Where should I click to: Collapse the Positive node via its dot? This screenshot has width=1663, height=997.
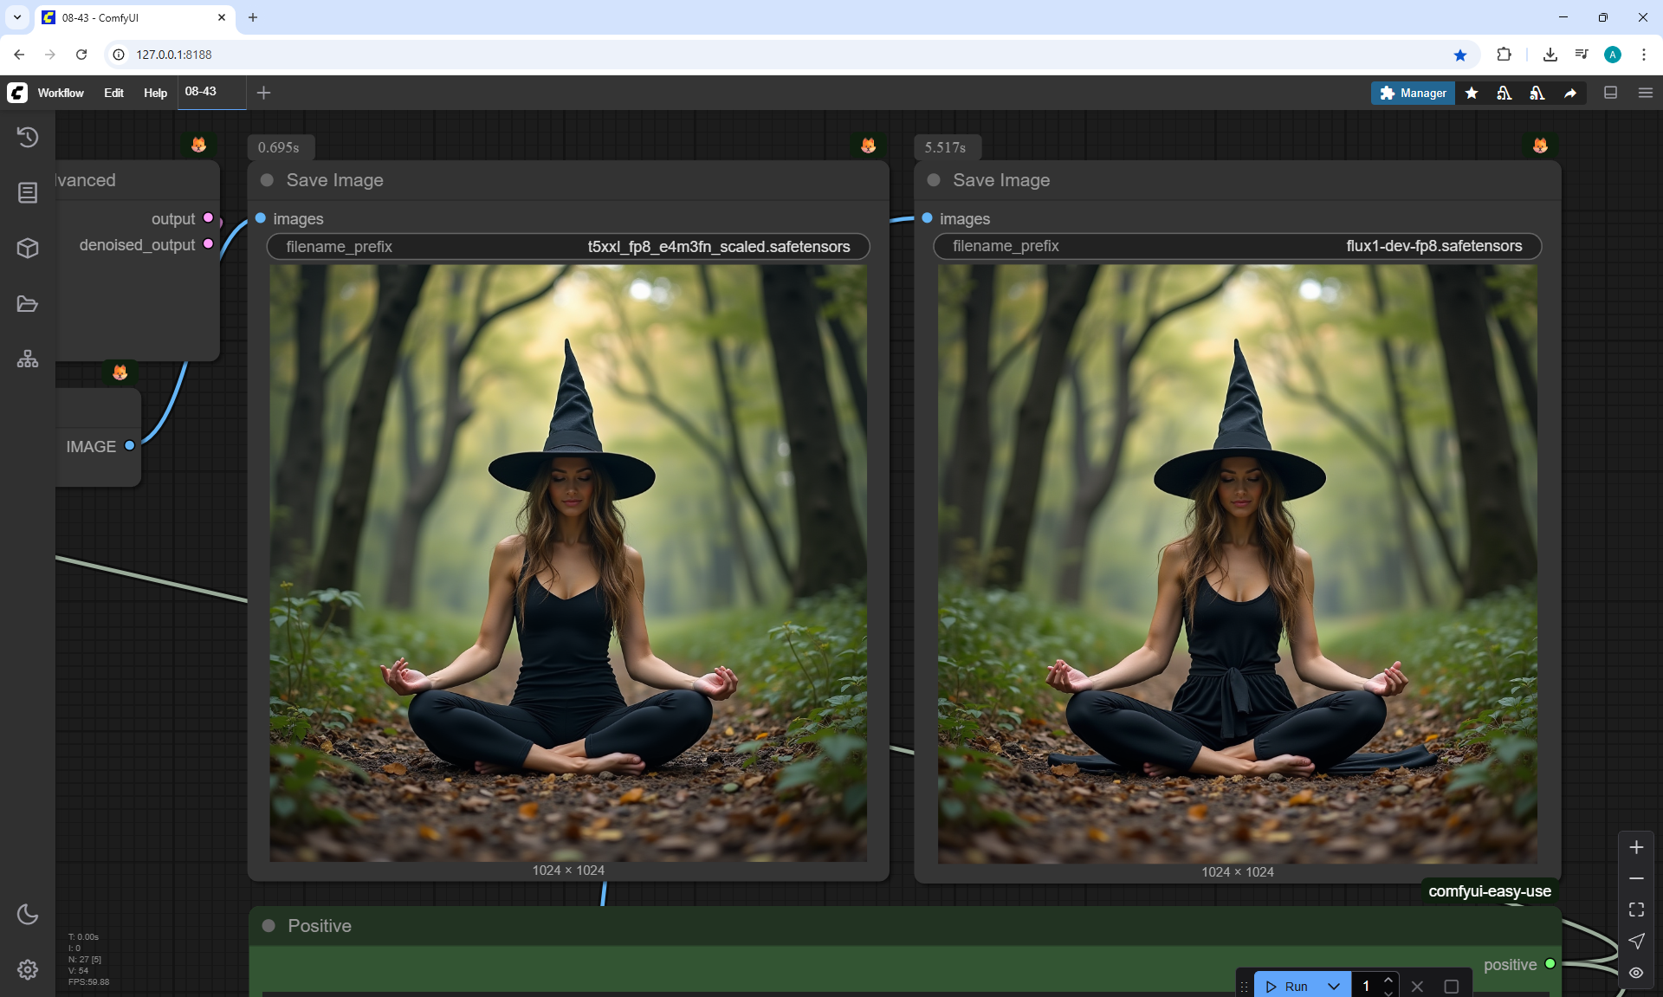click(269, 926)
